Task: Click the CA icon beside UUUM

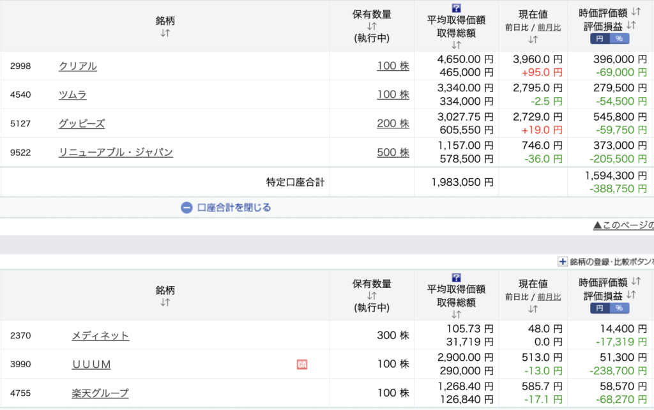Action: (x=302, y=364)
